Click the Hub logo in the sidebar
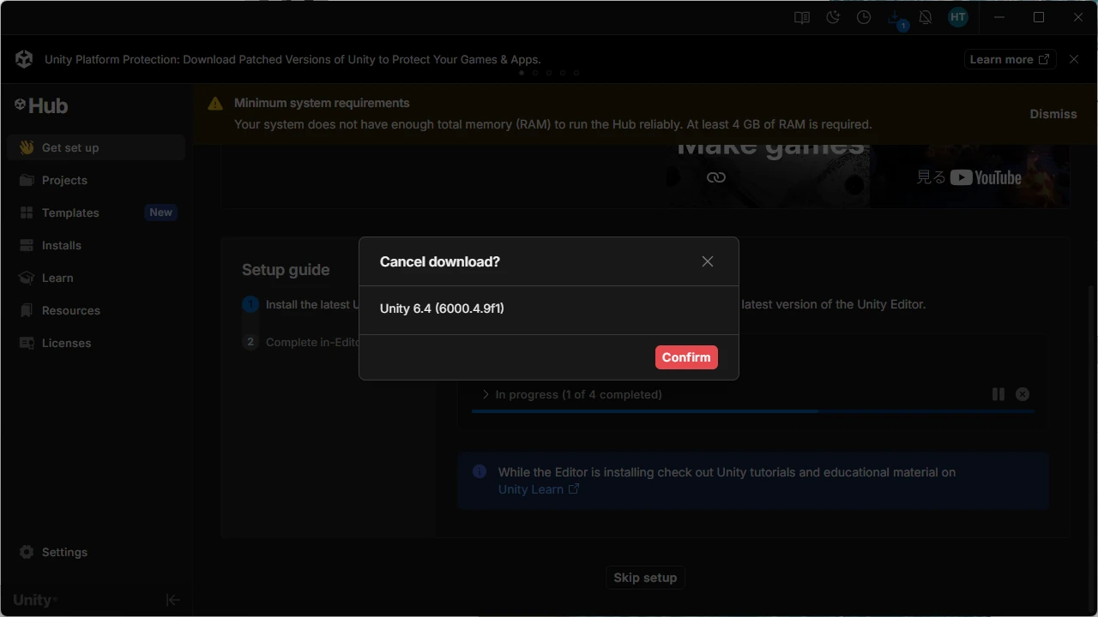1098x617 pixels. click(x=41, y=105)
